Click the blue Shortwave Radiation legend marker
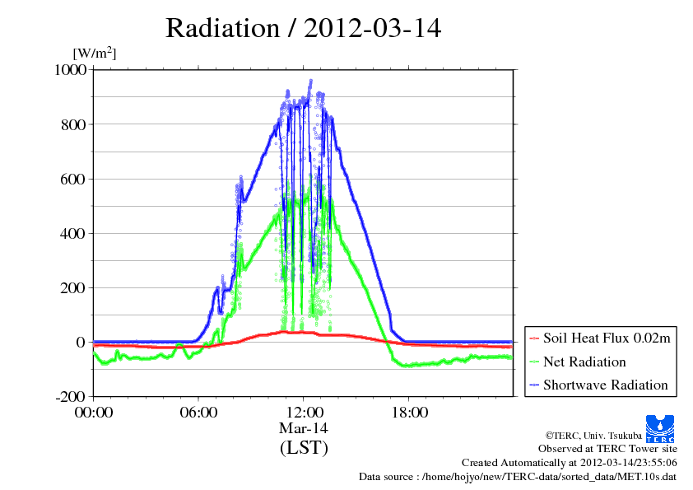This screenshot has width=693, height=490. click(x=534, y=385)
